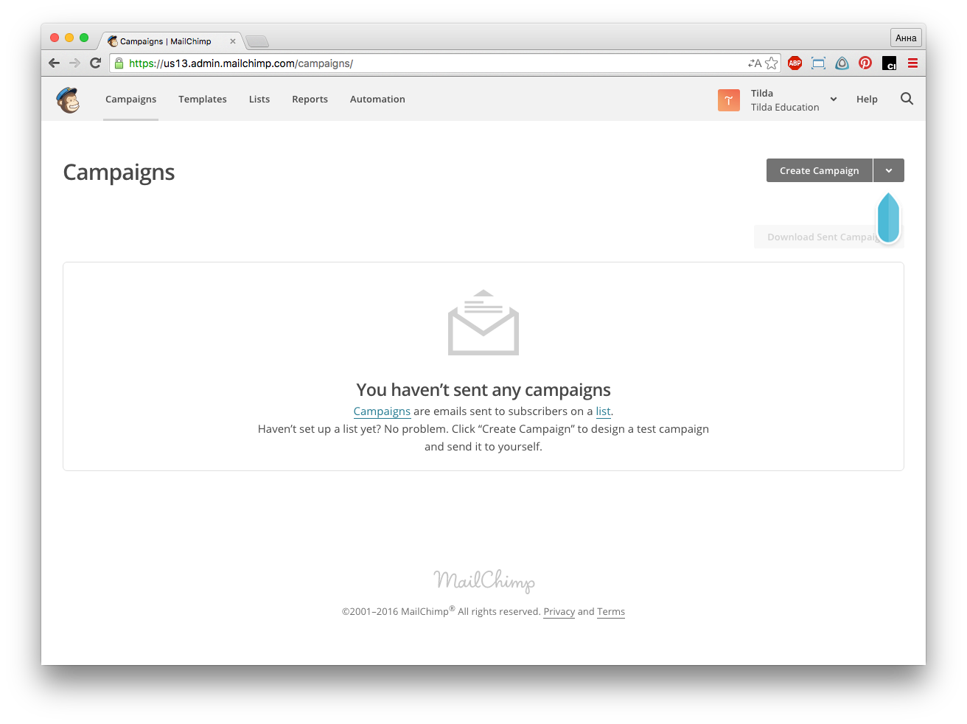Click the Adblock Plus extension icon
Screen dimensions: 967x724
[x=795, y=63]
